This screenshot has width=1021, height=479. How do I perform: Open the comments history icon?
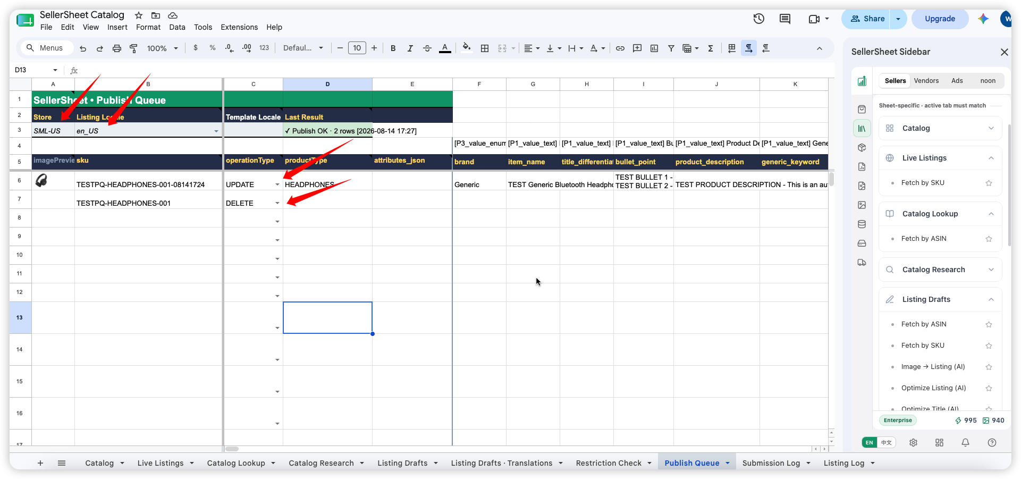point(784,19)
